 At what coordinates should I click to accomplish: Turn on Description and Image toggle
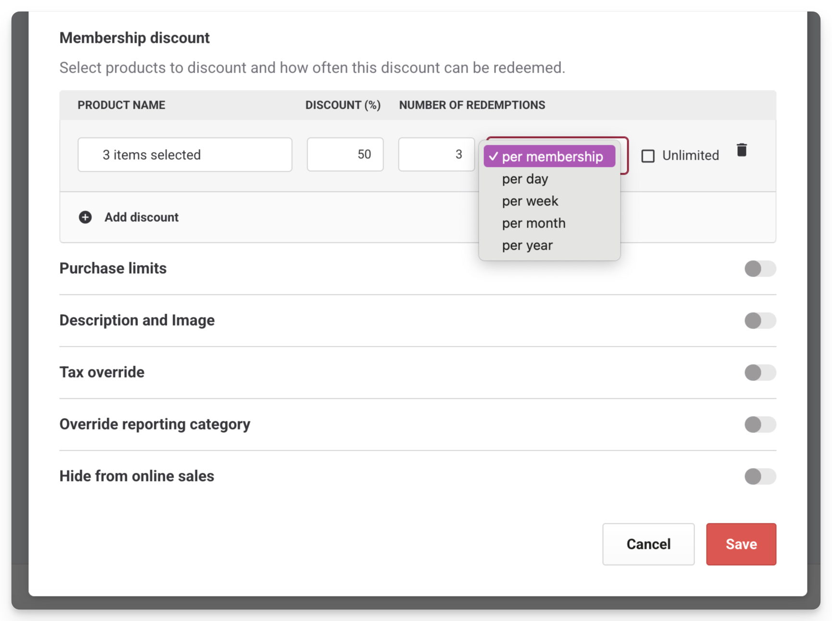(759, 320)
